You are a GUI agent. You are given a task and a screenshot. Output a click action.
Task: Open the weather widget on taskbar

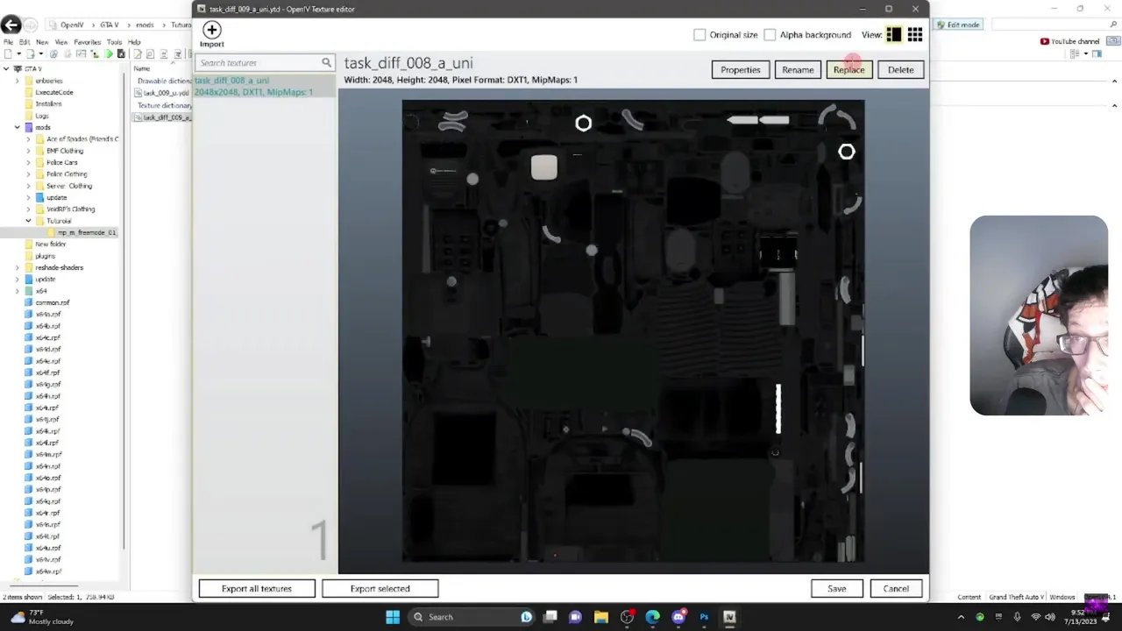tap(42, 617)
